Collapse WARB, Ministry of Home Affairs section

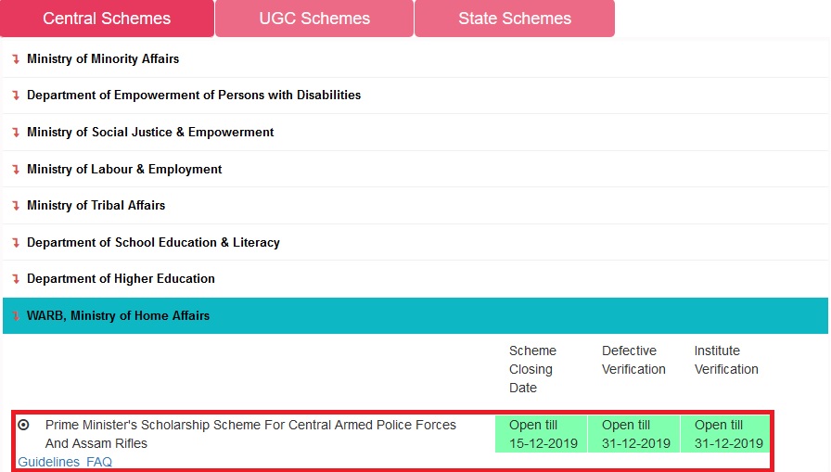click(118, 316)
